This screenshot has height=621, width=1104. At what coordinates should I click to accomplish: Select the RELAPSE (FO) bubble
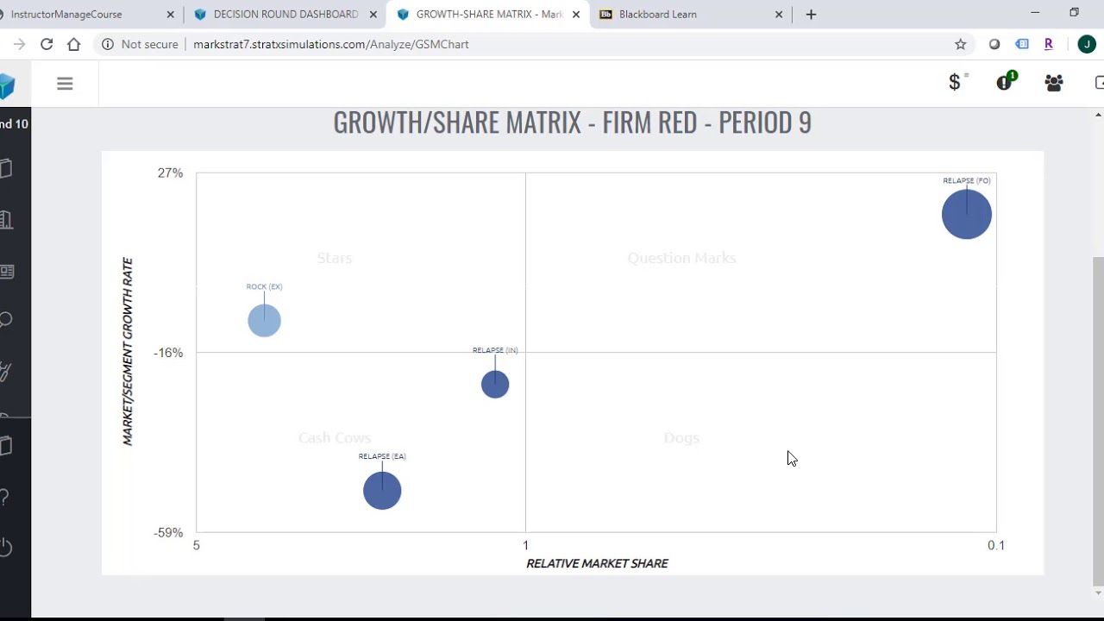click(x=967, y=214)
